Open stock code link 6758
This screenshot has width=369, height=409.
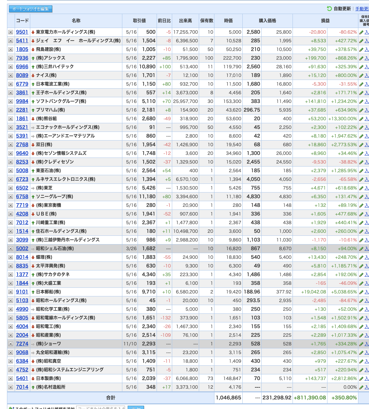click(22, 197)
